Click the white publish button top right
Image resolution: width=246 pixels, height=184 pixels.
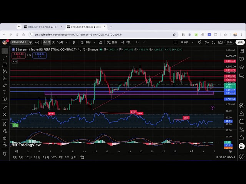point(240,43)
